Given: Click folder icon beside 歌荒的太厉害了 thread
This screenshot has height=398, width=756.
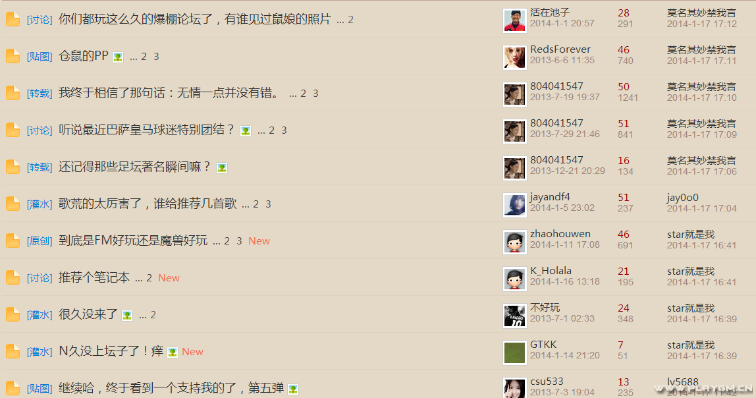Looking at the screenshot, I should pyautogui.click(x=13, y=204).
